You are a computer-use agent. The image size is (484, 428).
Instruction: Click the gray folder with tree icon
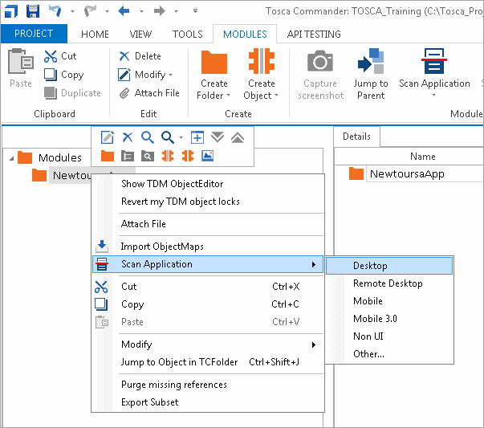(x=128, y=156)
